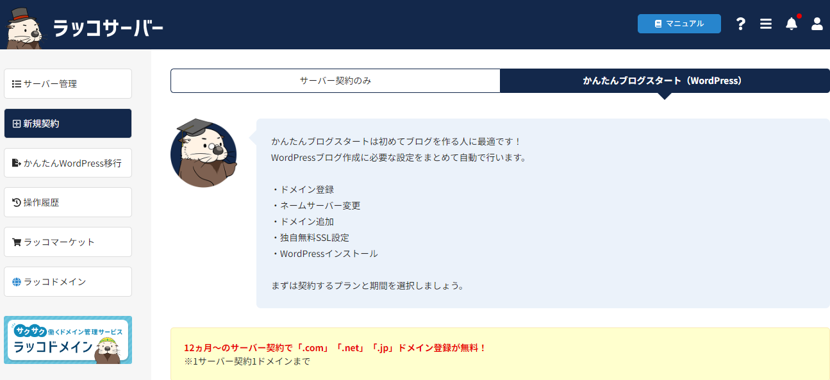
Task: Open the マニュアル manual button
Action: tap(679, 24)
